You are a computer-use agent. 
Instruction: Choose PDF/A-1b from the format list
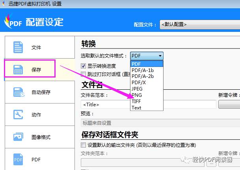[x=147, y=70]
